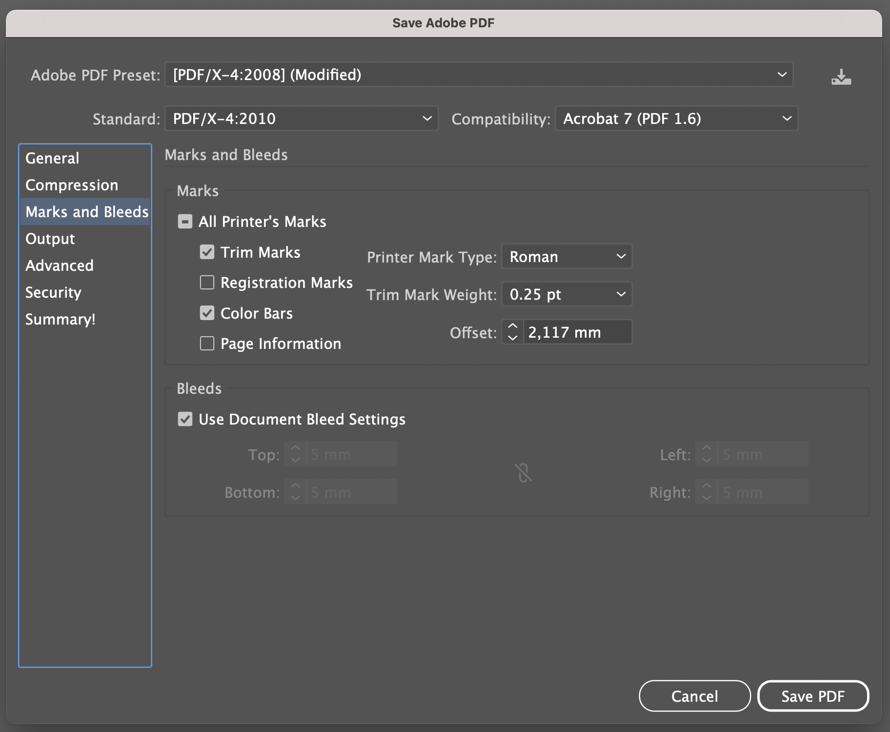
Task: Open the Printer Mark Type dropdown
Action: 566,257
